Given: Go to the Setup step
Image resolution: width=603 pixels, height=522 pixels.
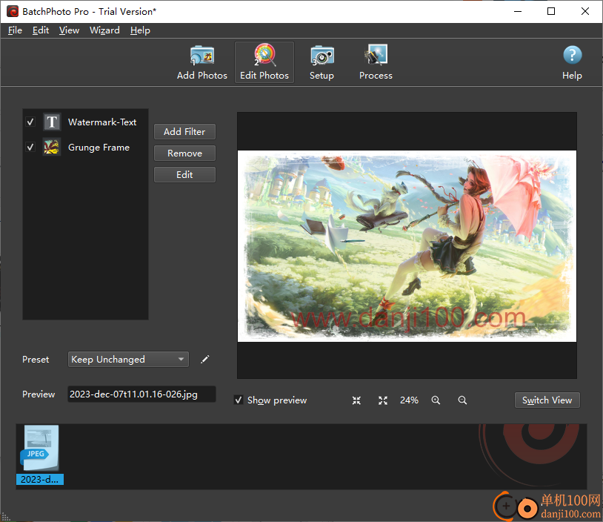Looking at the screenshot, I should tap(322, 62).
